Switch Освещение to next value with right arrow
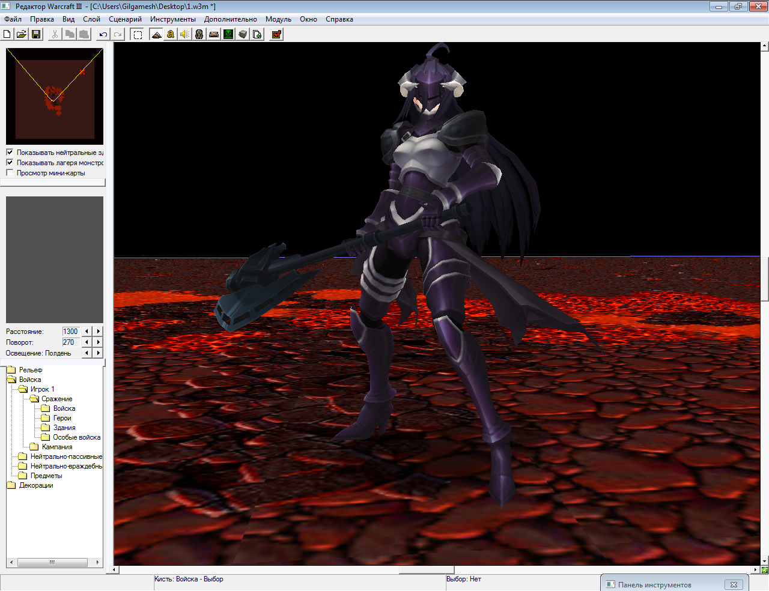This screenshot has height=591, width=769. pyautogui.click(x=98, y=353)
